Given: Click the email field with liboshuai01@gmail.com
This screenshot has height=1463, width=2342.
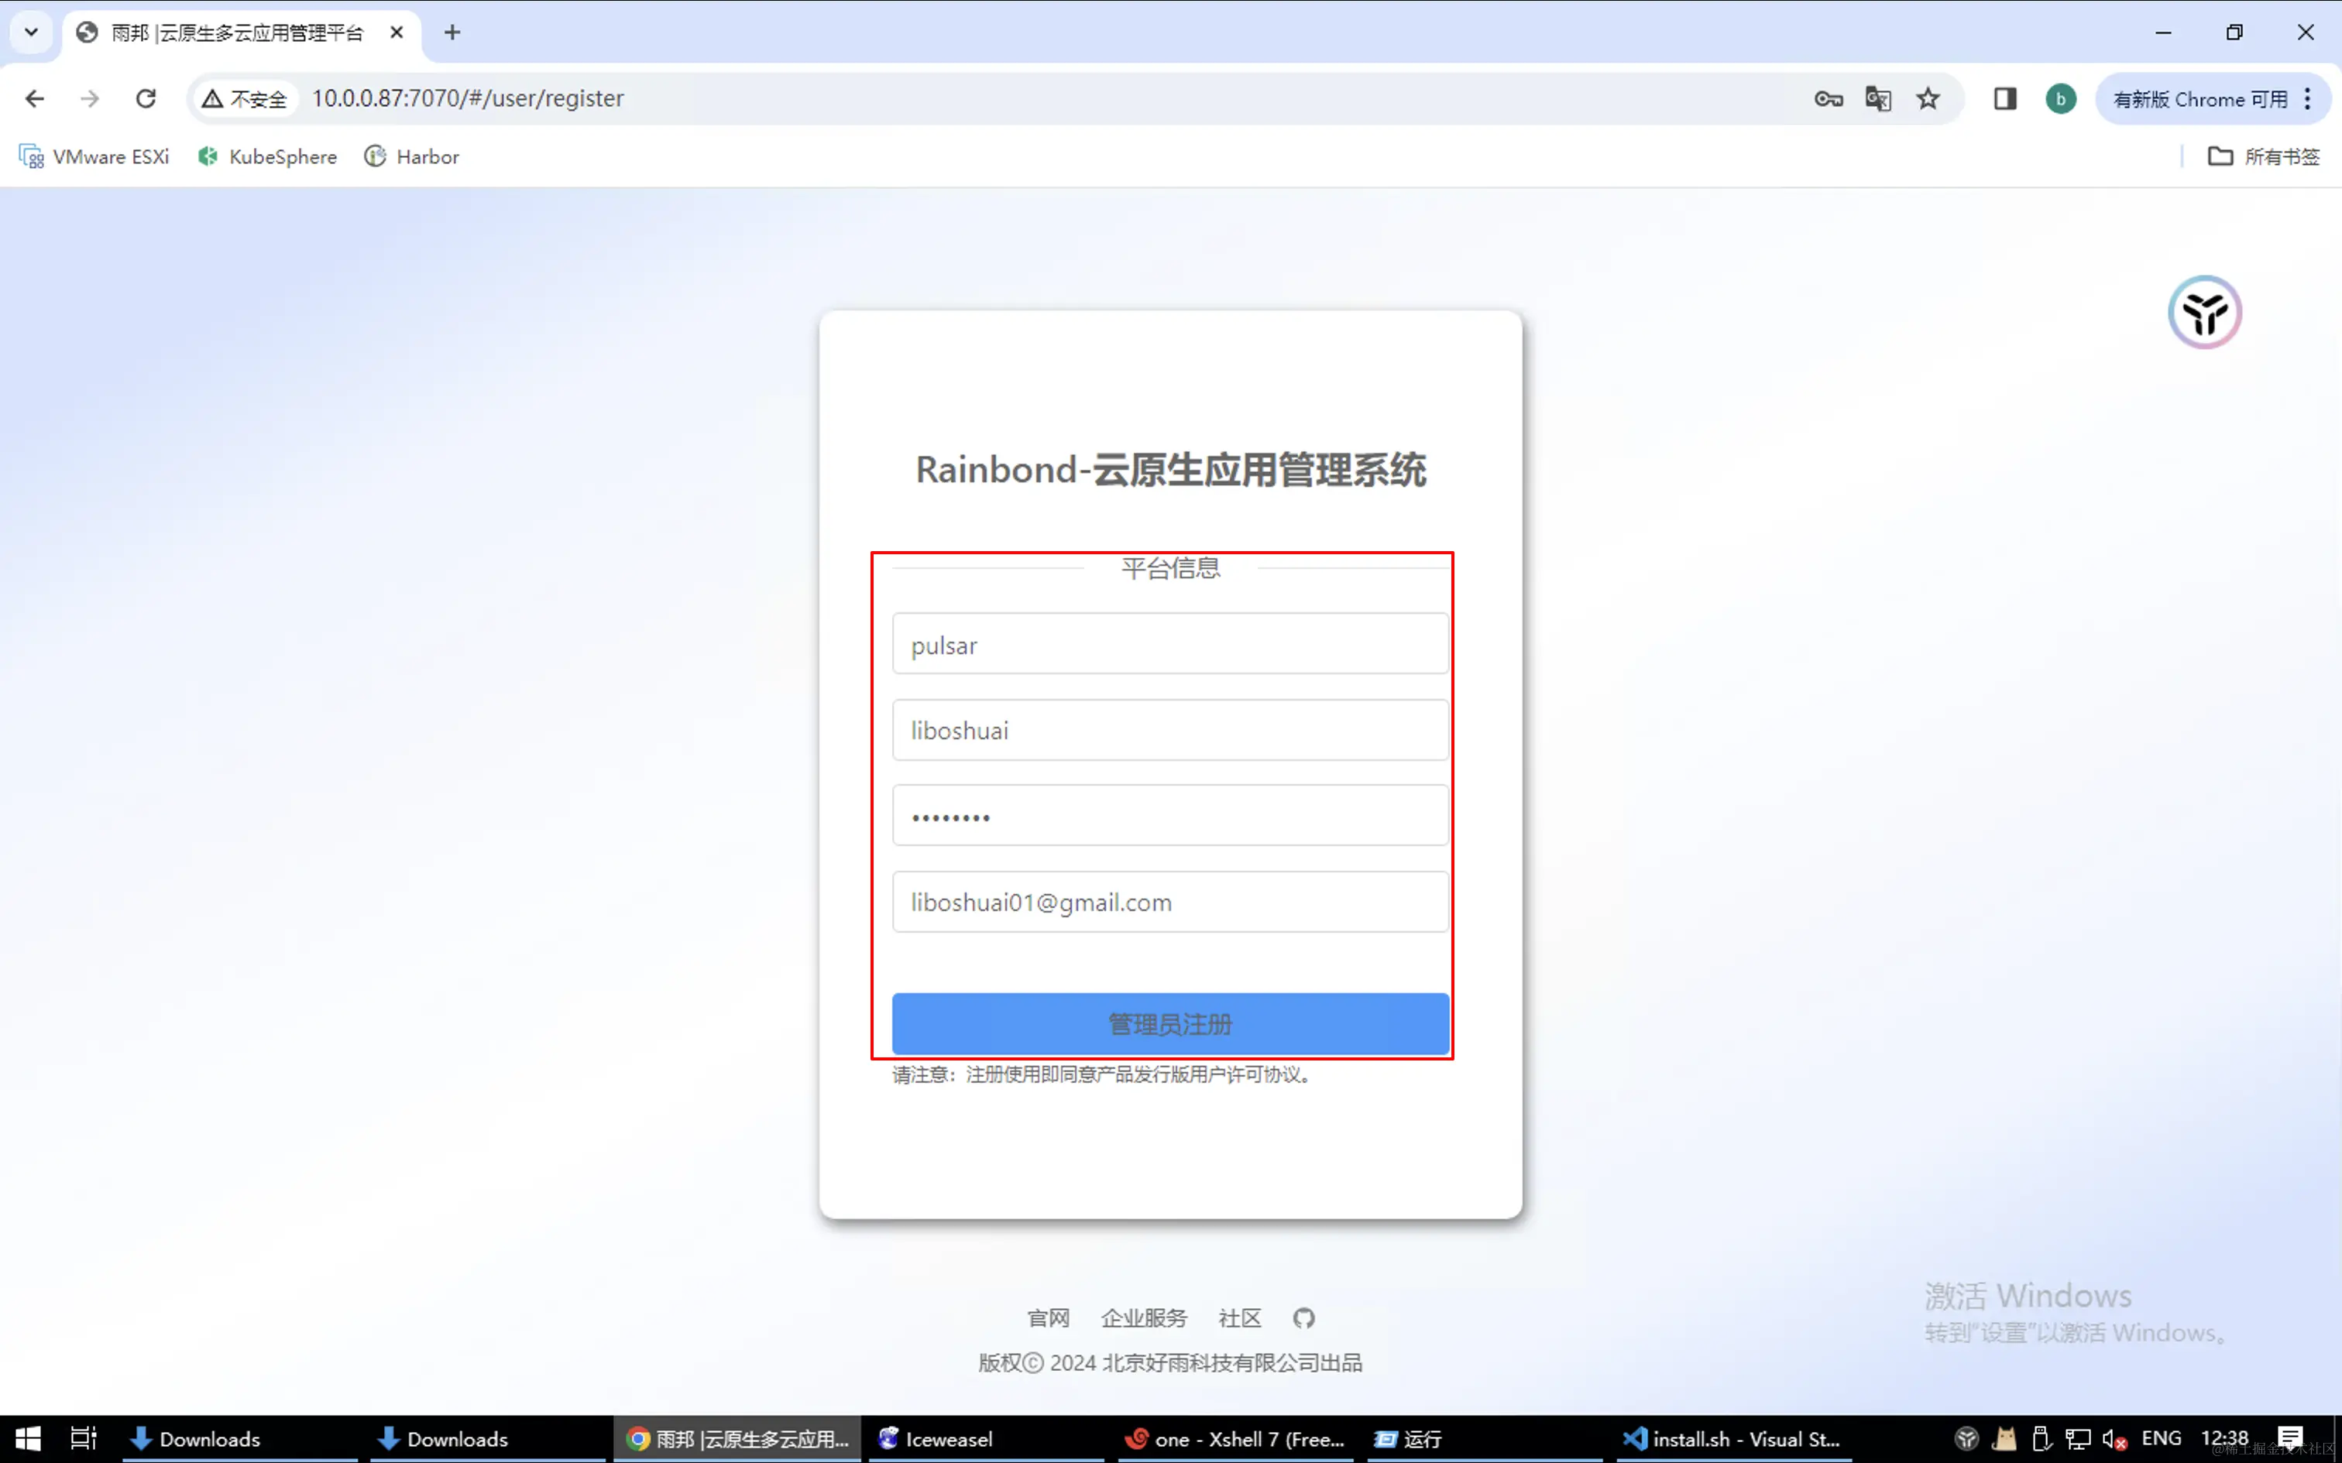Looking at the screenshot, I should pos(1170,902).
